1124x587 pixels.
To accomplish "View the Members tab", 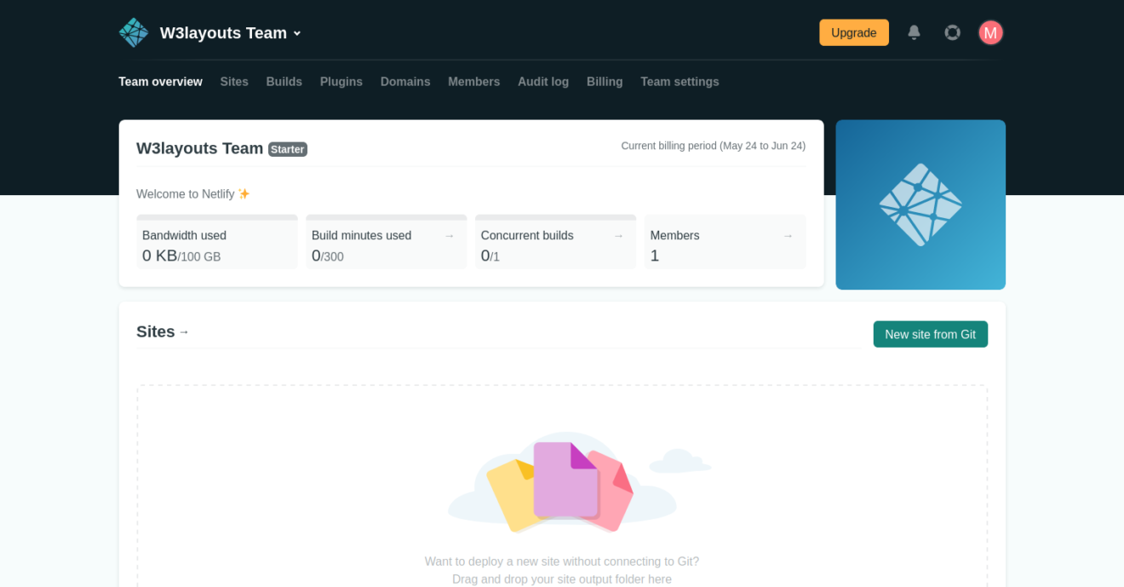I will coord(473,82).
